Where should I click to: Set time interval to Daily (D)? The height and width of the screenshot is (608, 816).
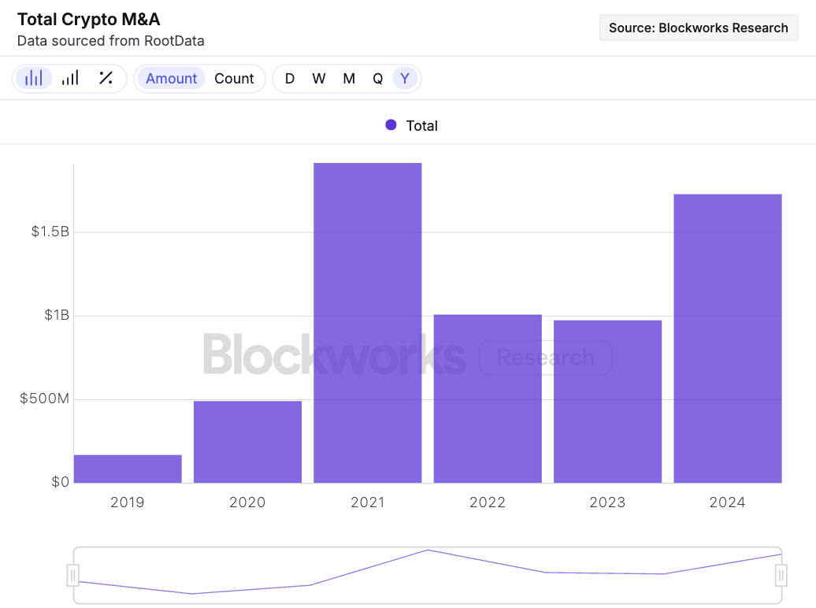click(290, 79)
